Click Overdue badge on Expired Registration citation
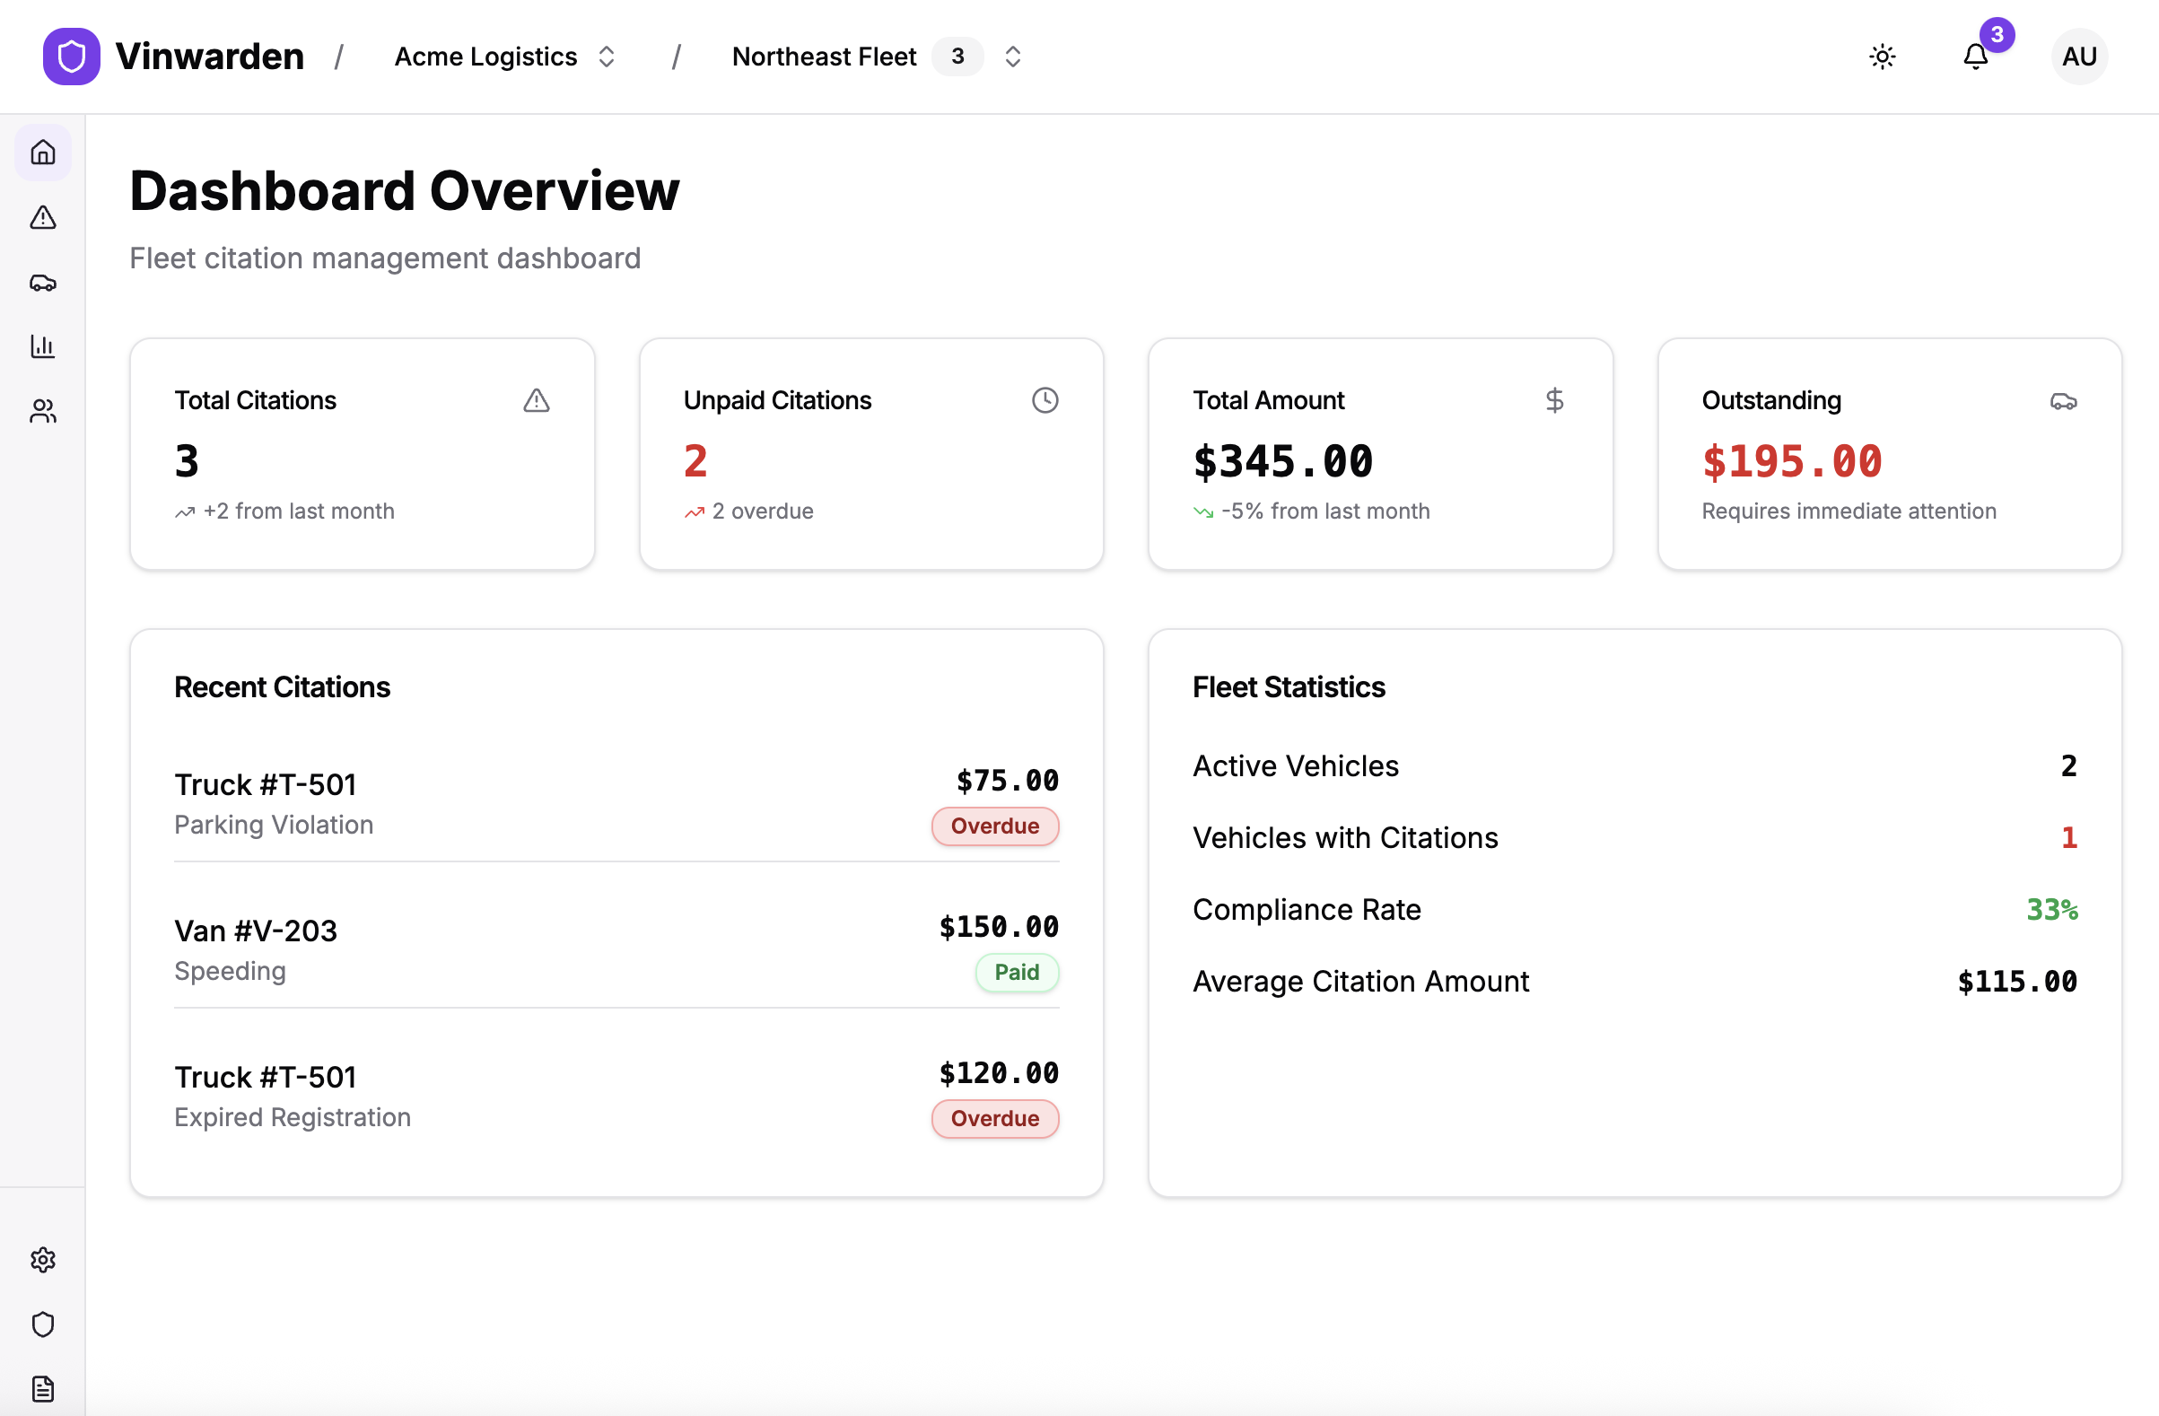 click(x=994, y=1118)
